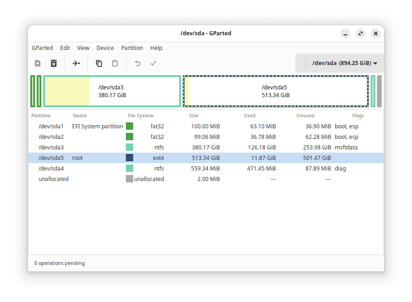Click the Delete partition toolbar icon
This screenshot has width=412, height=302.
pos(54,63)
